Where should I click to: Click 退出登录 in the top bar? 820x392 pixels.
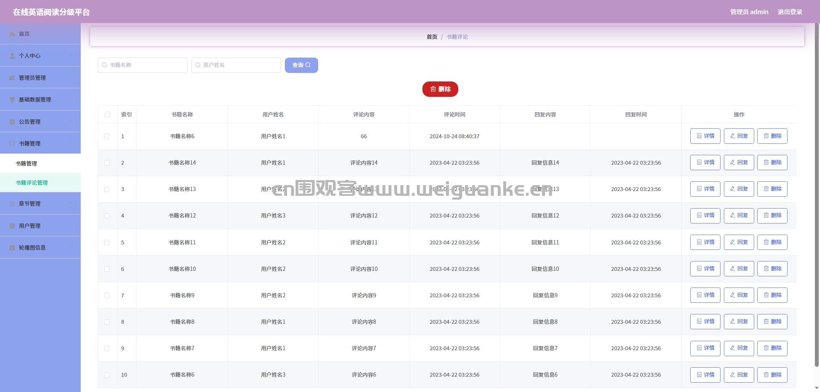coord(790,12)
